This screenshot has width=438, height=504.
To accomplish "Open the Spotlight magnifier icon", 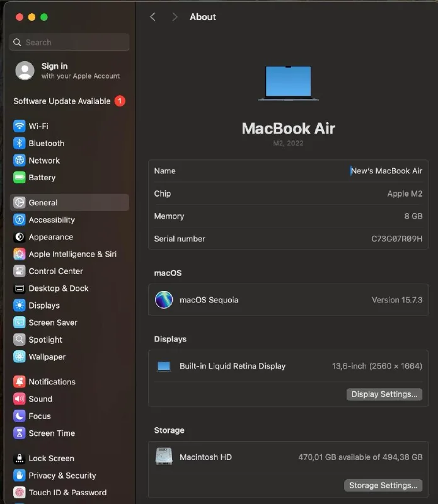I will pos(20,340).
